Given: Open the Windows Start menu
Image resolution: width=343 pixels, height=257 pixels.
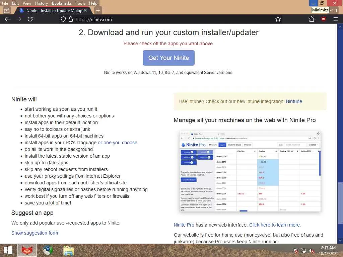Looking at the screenshot, I should (x=8, y=250).
